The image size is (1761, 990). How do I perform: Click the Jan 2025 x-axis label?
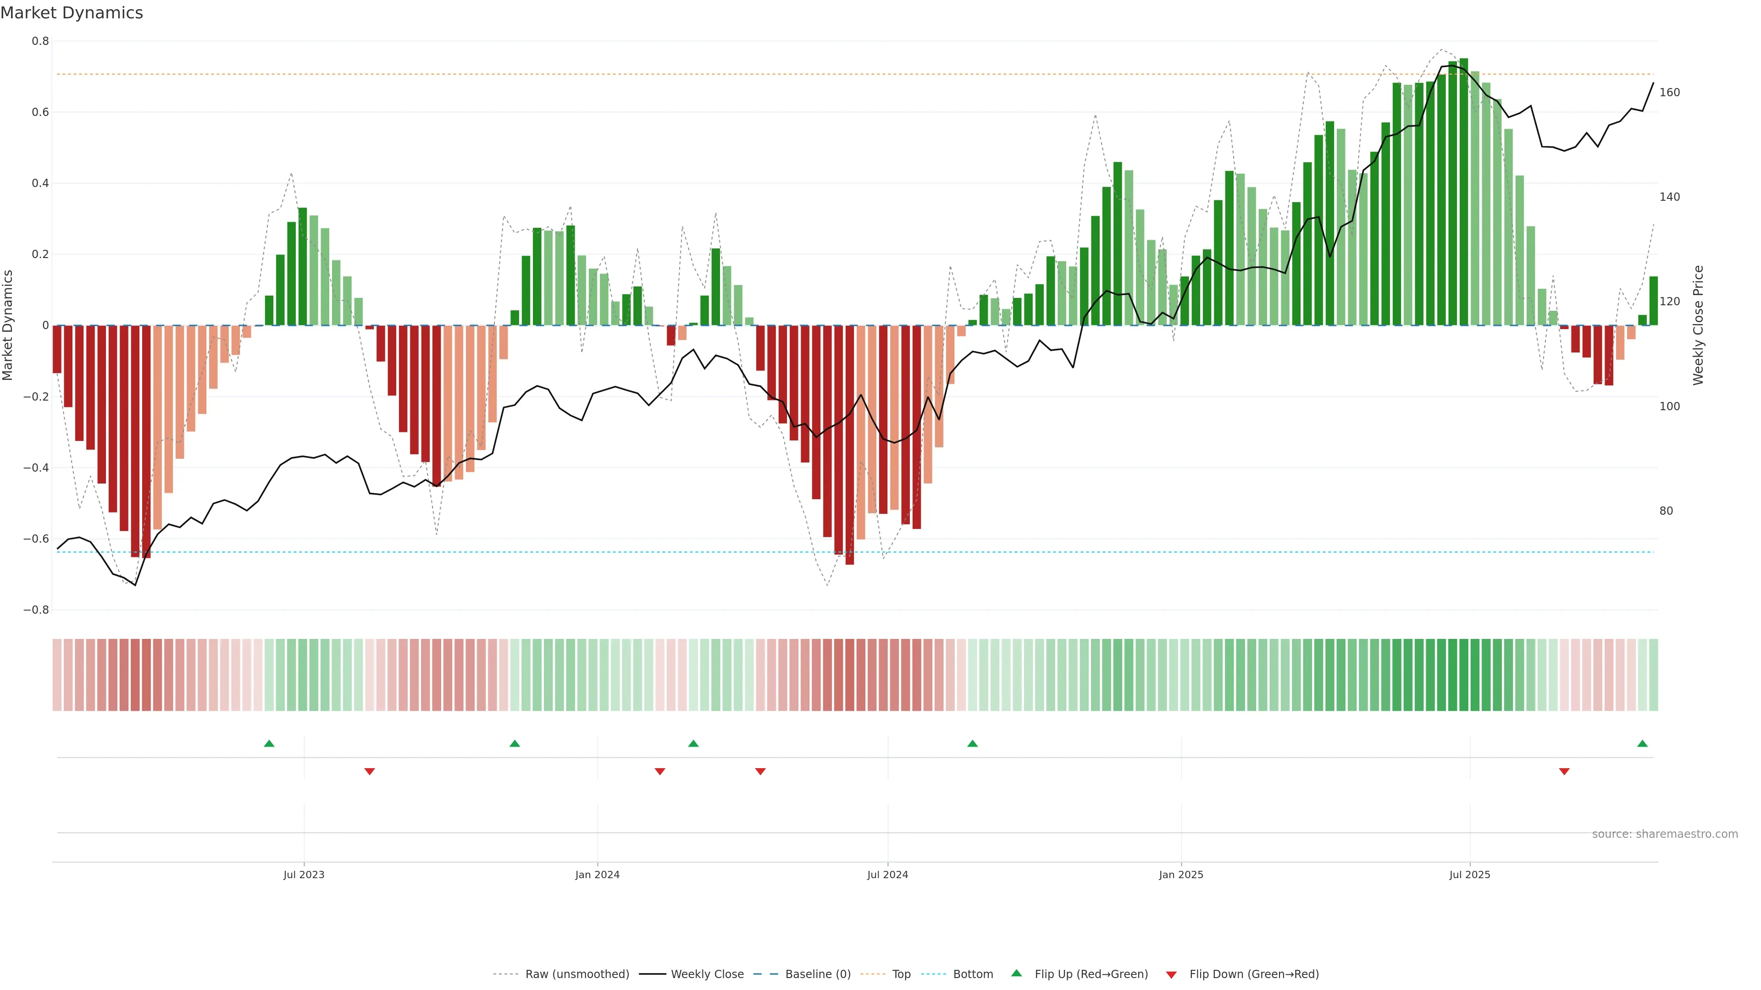pos(1180,874)
